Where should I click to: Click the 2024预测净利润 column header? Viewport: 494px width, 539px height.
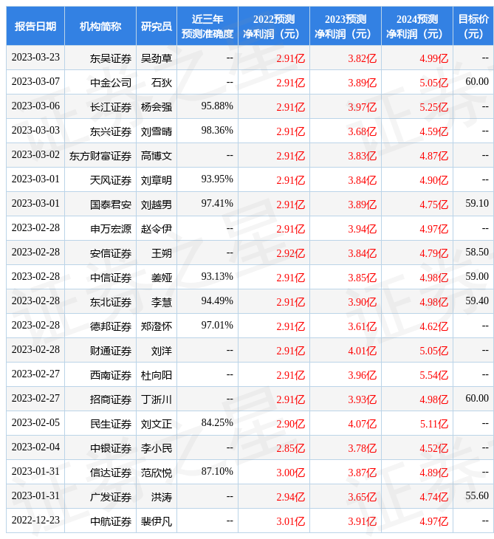pyautogui.click(x=417, y=26)
